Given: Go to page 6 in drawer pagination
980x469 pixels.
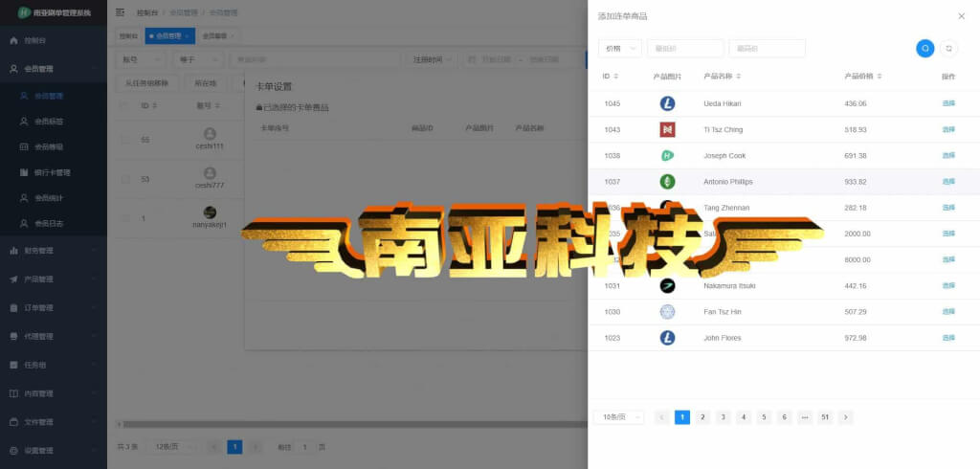Looking at the screenshot, I should pyautogui.click(x=785, y=417).
